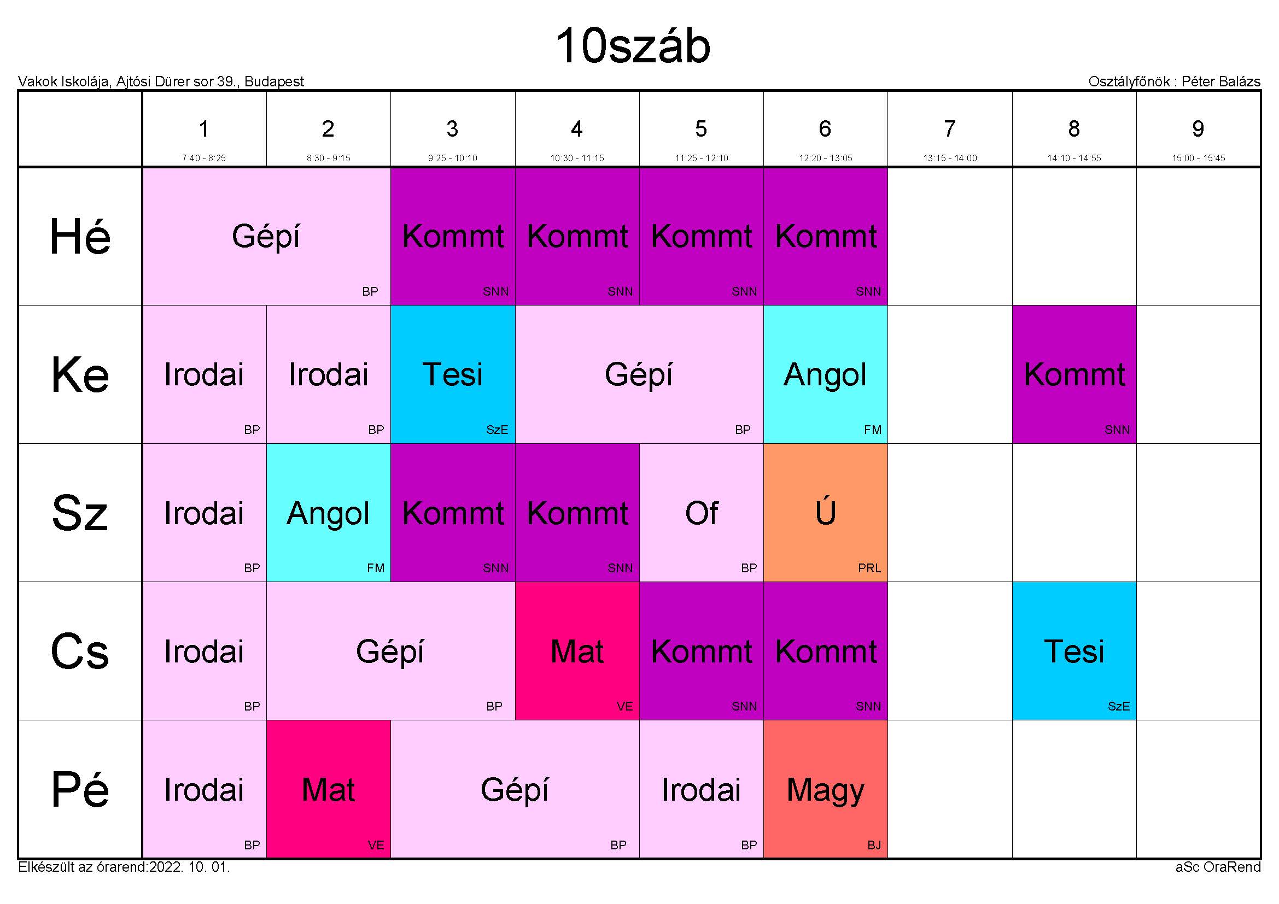Click the Cs day row header
The height and width of the screenshot is (904, 1279).
(80, 651)
